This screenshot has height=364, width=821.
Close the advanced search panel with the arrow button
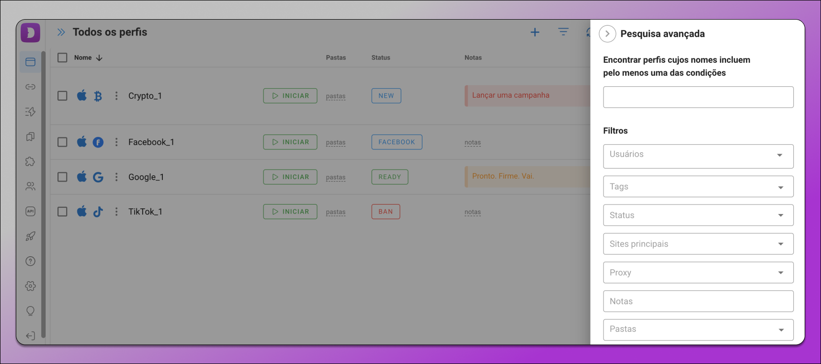607,34
